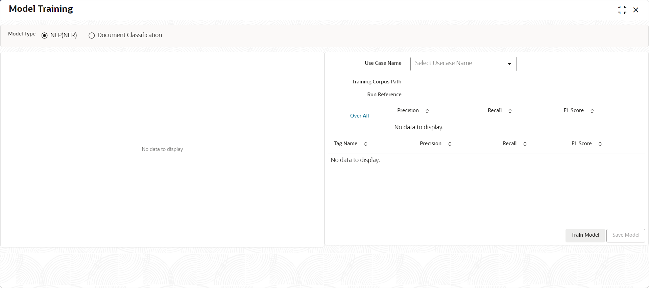Sort tag table by Tag Name
This screenshot has width=649, height=288.
(x=366, y=144)
